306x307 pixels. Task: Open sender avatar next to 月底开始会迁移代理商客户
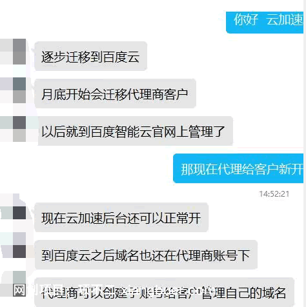tap(13, 90)
